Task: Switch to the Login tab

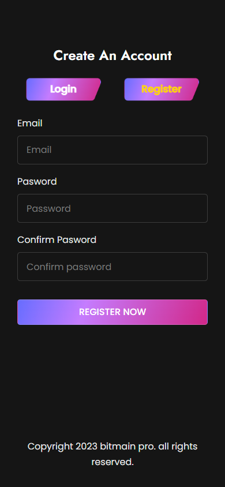Action: pyautogui.click(x=63, y=89)
